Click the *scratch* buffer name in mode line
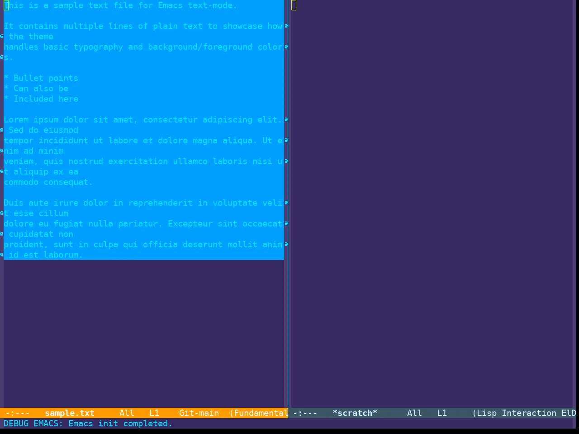This screenshot has width=579, height=434. click(x=355, y=413)
